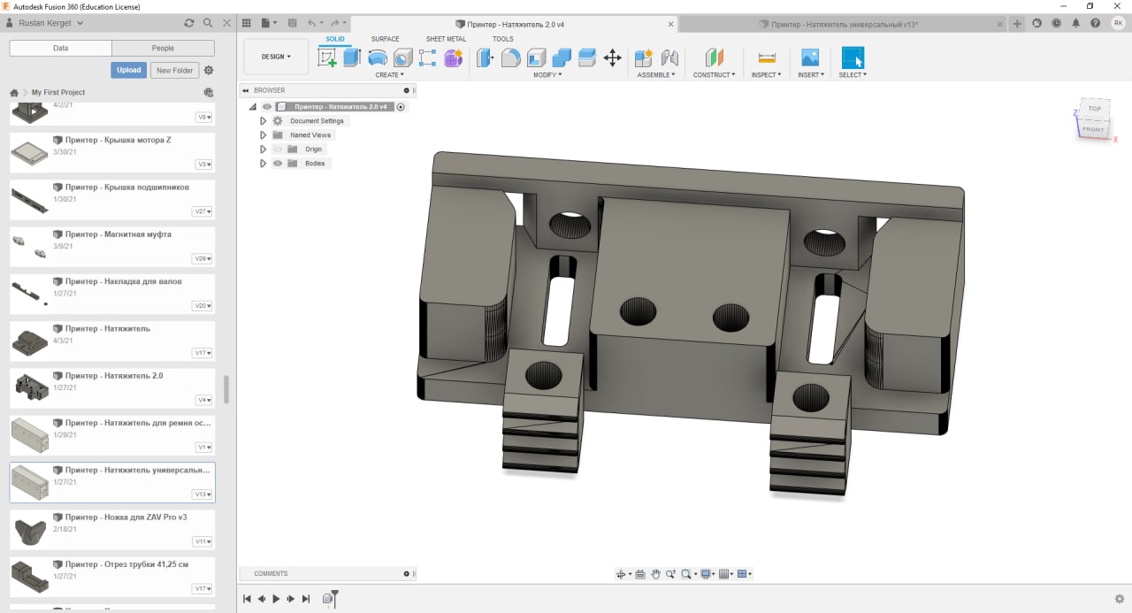This screenshot has width=1132, height=613.
Task: Select the Joint tool
Action: click(669, 58)
